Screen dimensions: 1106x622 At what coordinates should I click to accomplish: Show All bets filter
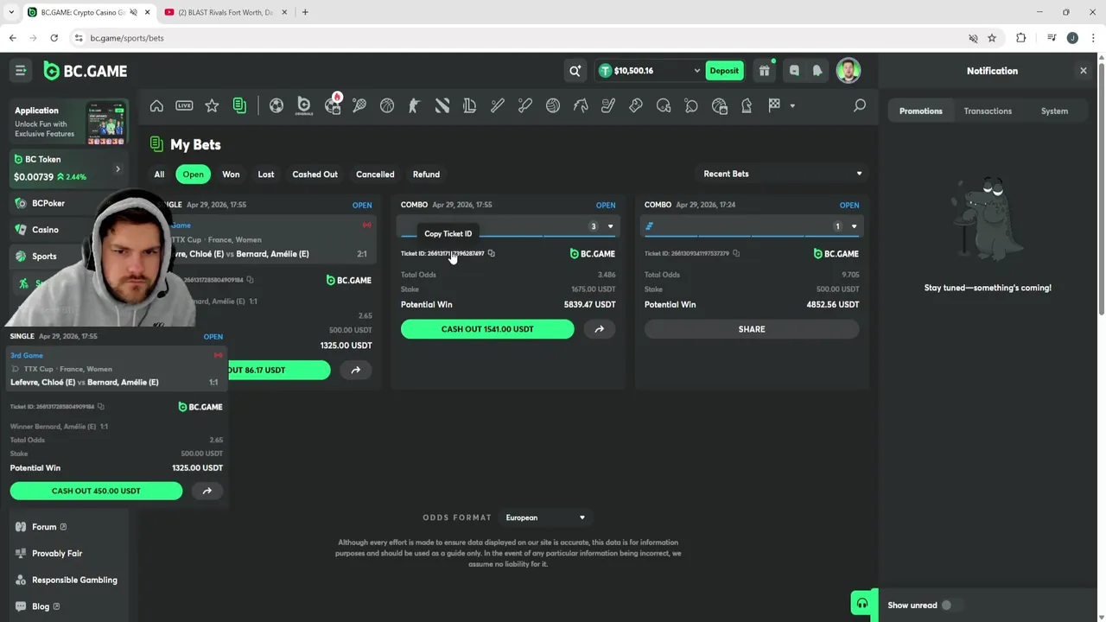point(159,175)
